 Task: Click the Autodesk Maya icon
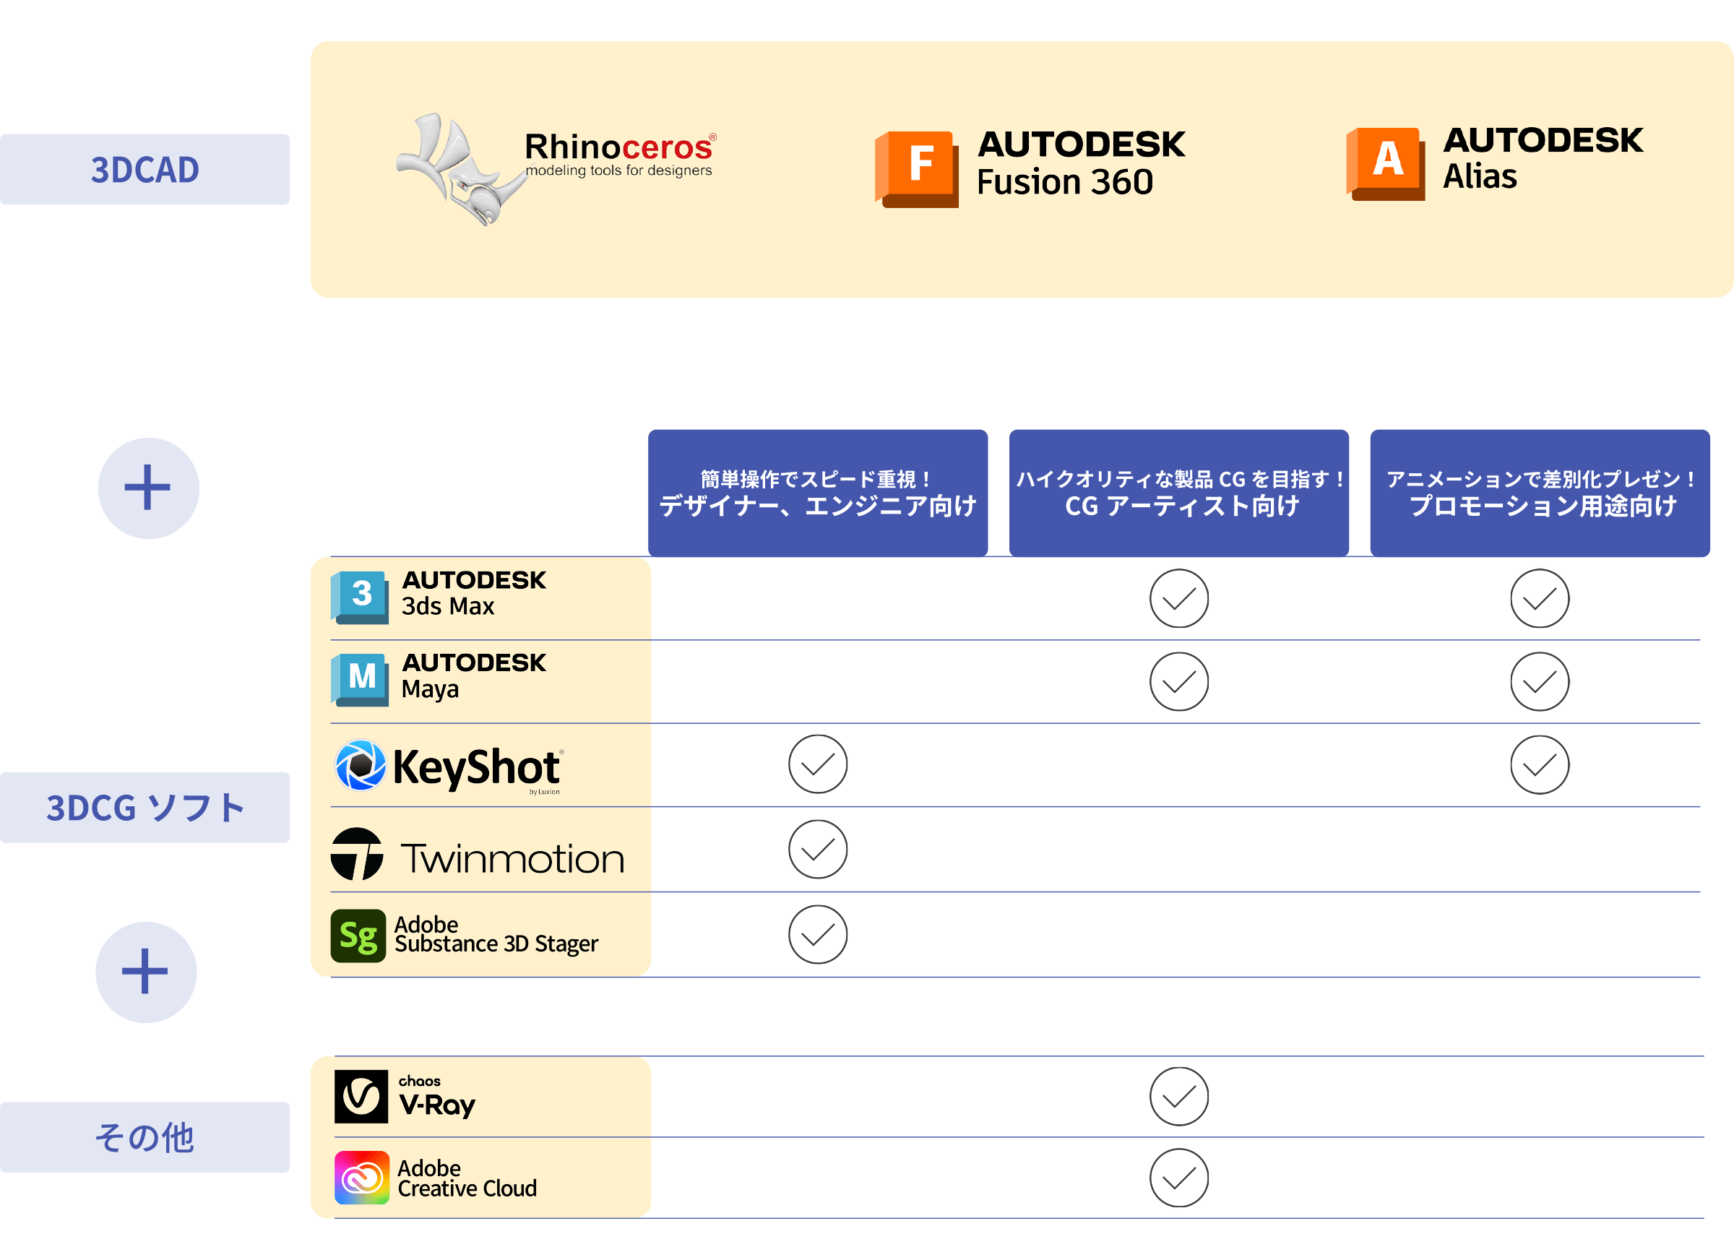[359, 680]
